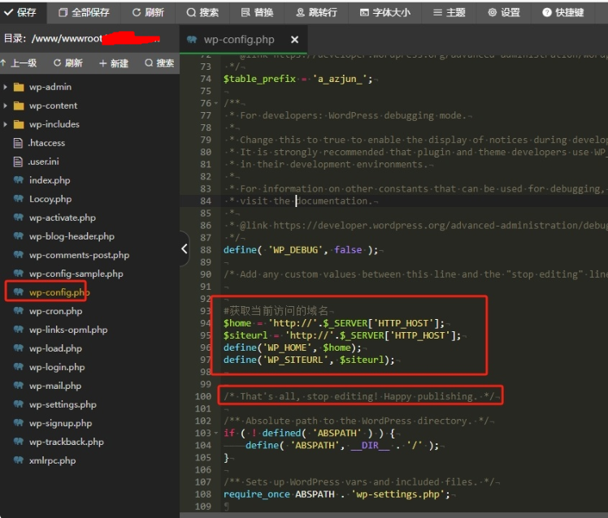The image size is (608, 518).
Task: Expand the wp-includes folder arrow
Action: [x=5, y=124]
